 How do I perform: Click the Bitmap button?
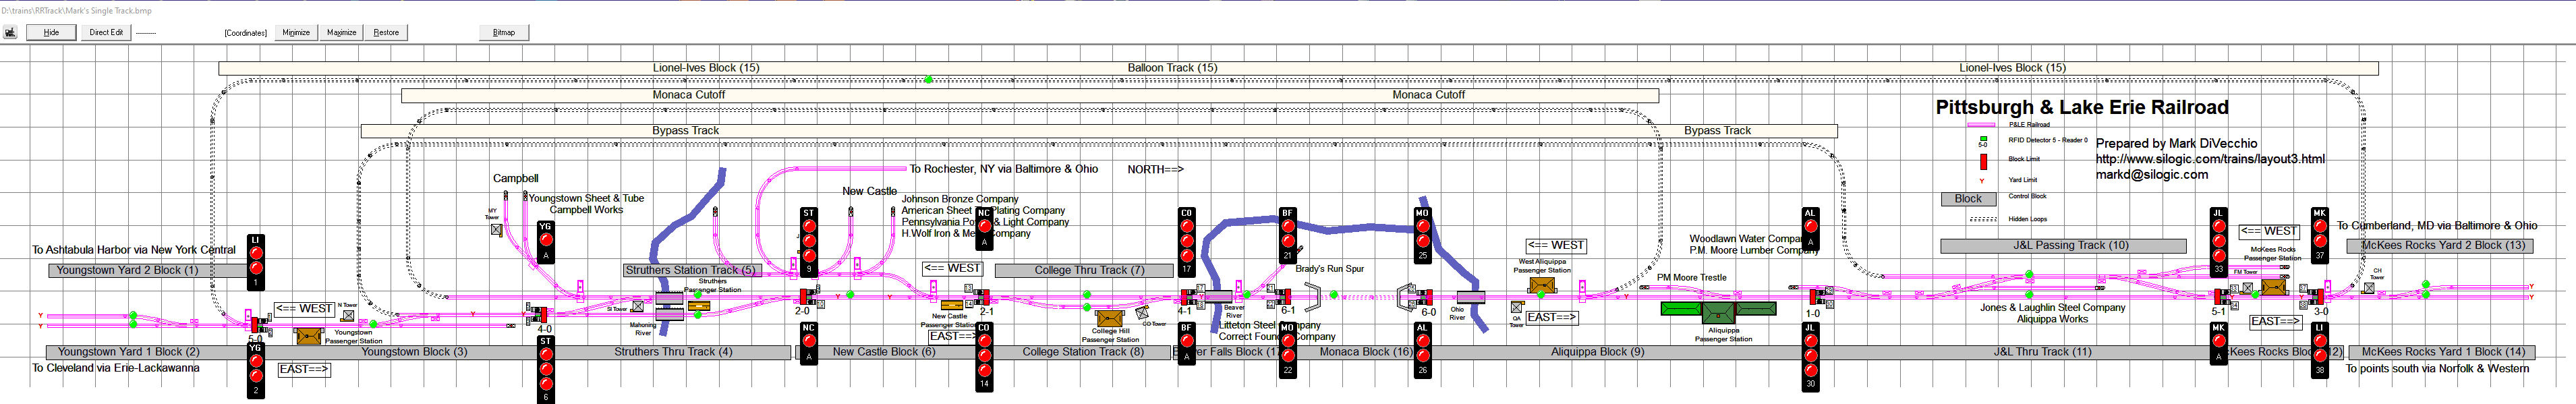(504, 32)
